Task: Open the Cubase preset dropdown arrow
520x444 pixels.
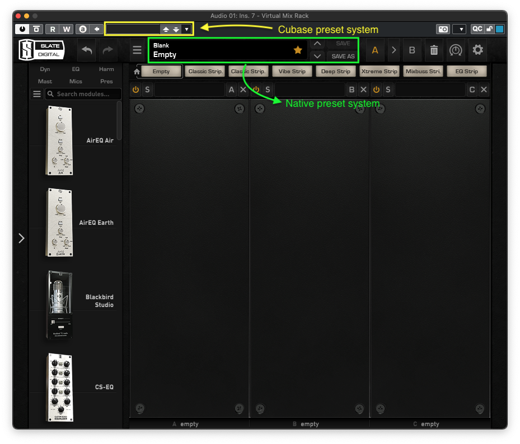Action: coord(186,29)
